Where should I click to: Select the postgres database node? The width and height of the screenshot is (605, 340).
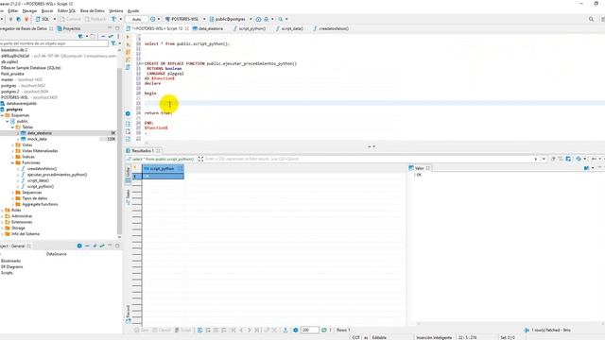coord(14,110)
